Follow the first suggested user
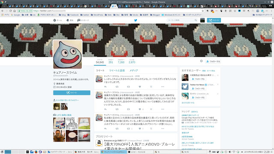This screenshot has height=154, width=274. (198, 79)
